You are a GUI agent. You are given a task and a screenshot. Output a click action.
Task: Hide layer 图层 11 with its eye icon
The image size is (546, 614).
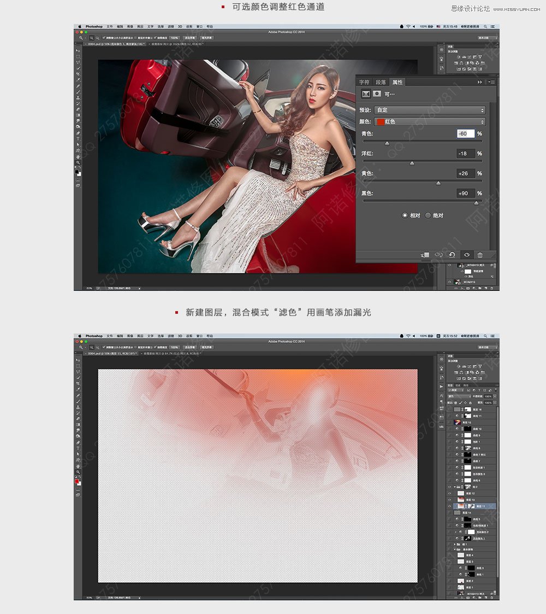449,506
